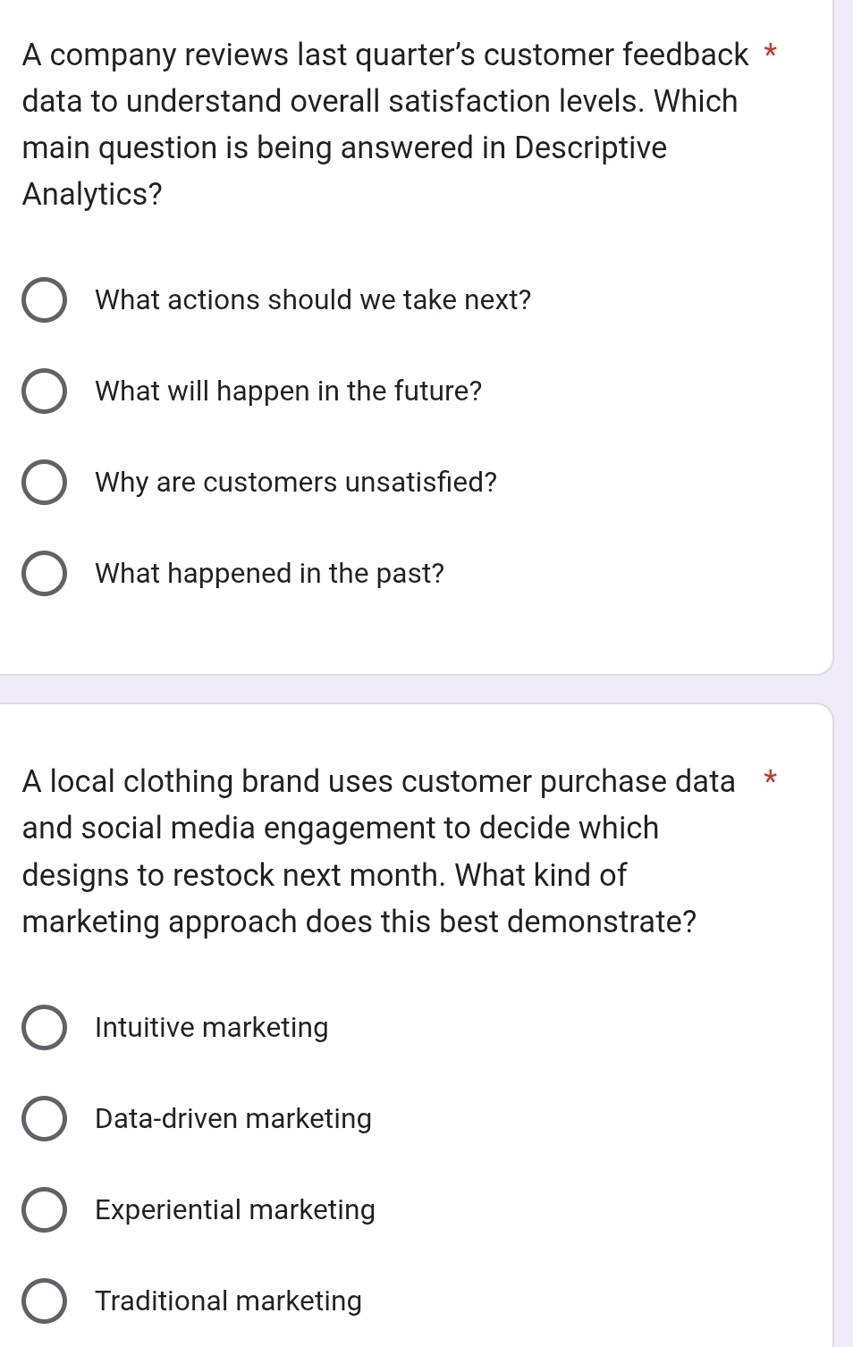Mark the 'Why are customers unsatisfied?' radio button
853x1347 pixels.
click(43, 483)
